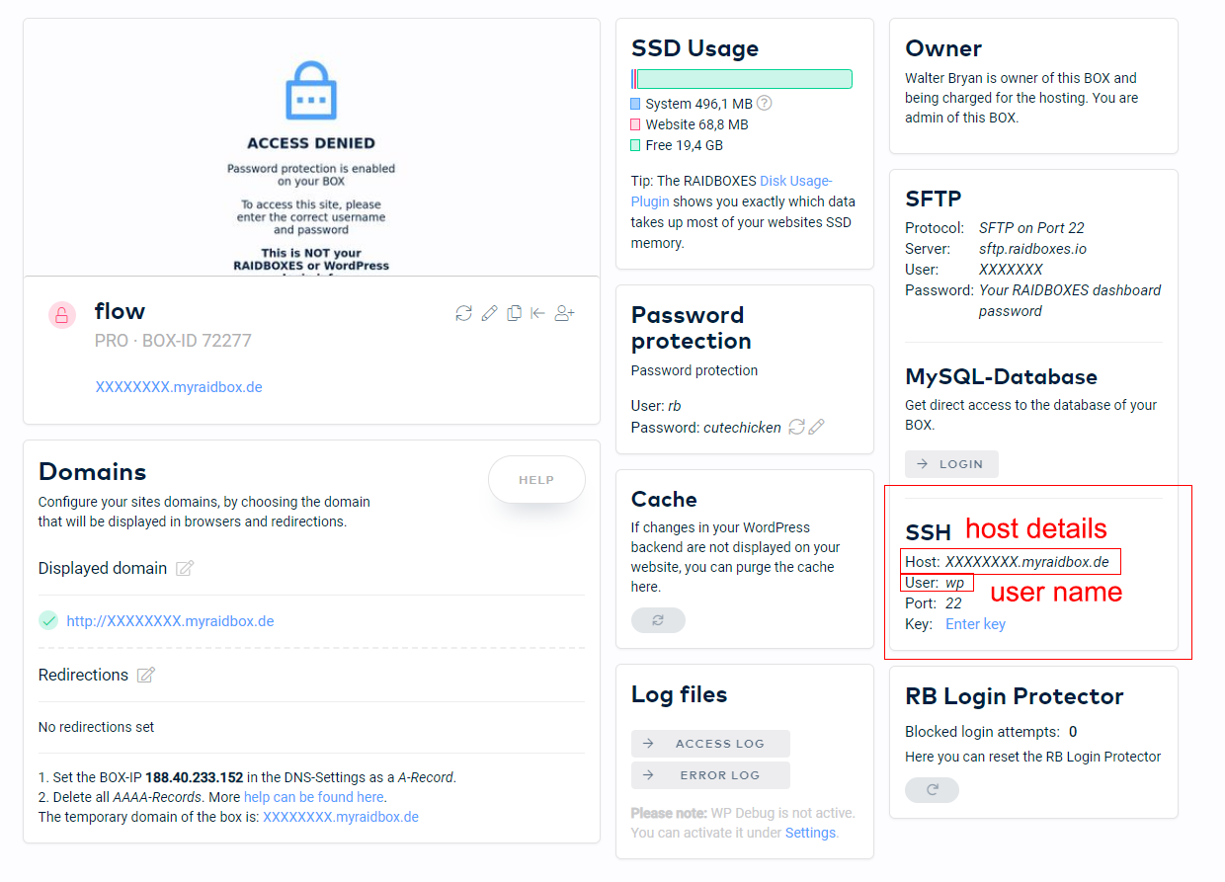1225x882 pixels.
Task: Click the Settings link under Log files
Action: [x=810, y=833]
